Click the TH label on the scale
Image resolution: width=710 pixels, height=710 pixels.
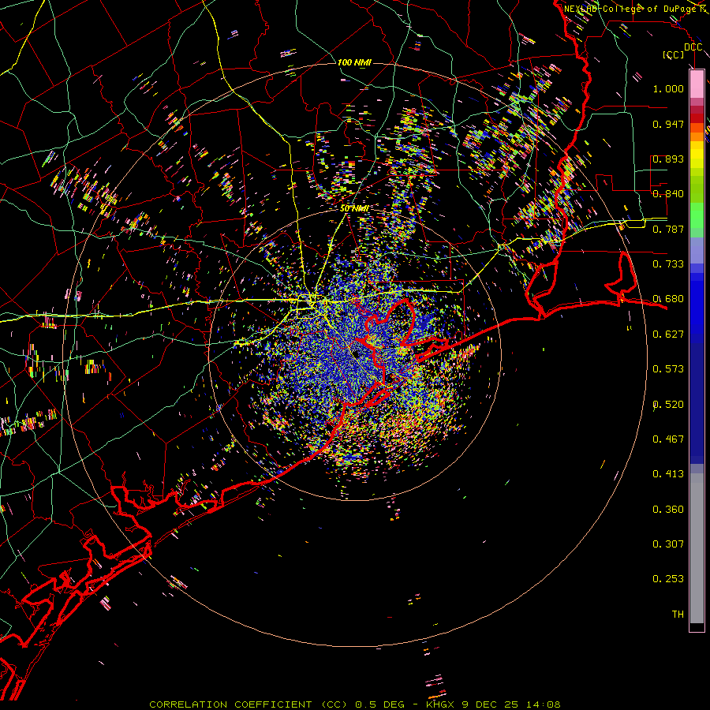point(678,615)
